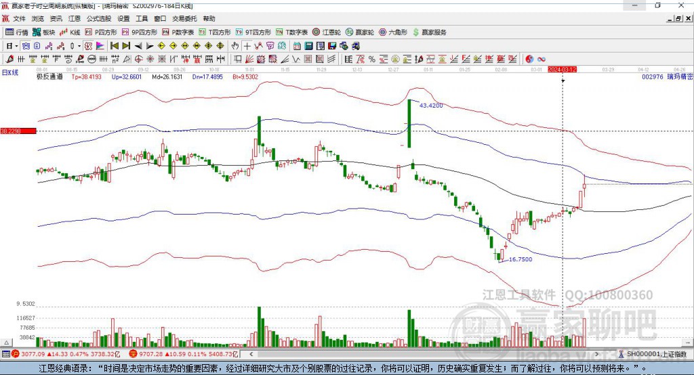Click the 日K线 chart label
This screenshot has width=694, height=375.
[10, 72]
